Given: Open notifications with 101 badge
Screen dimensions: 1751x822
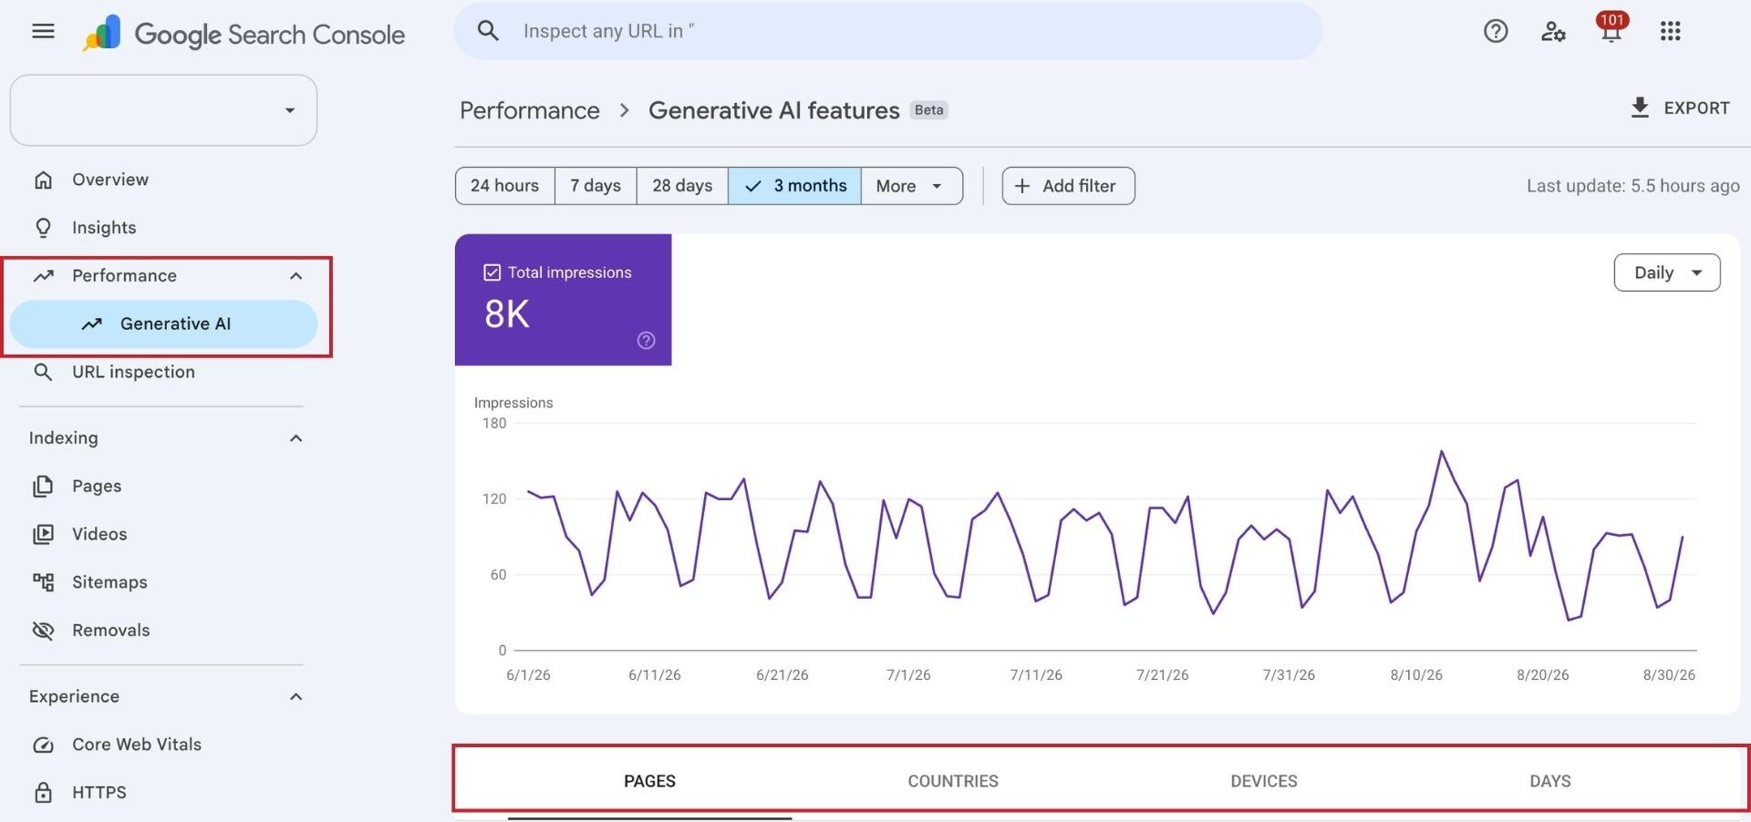Looking at the screenshot, I should [x=1611, y=27].
